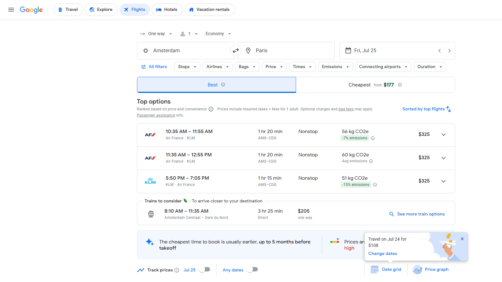502x282 pixels.
Task: Open the Times filter dropdown
Action: (x=302, y=67)
